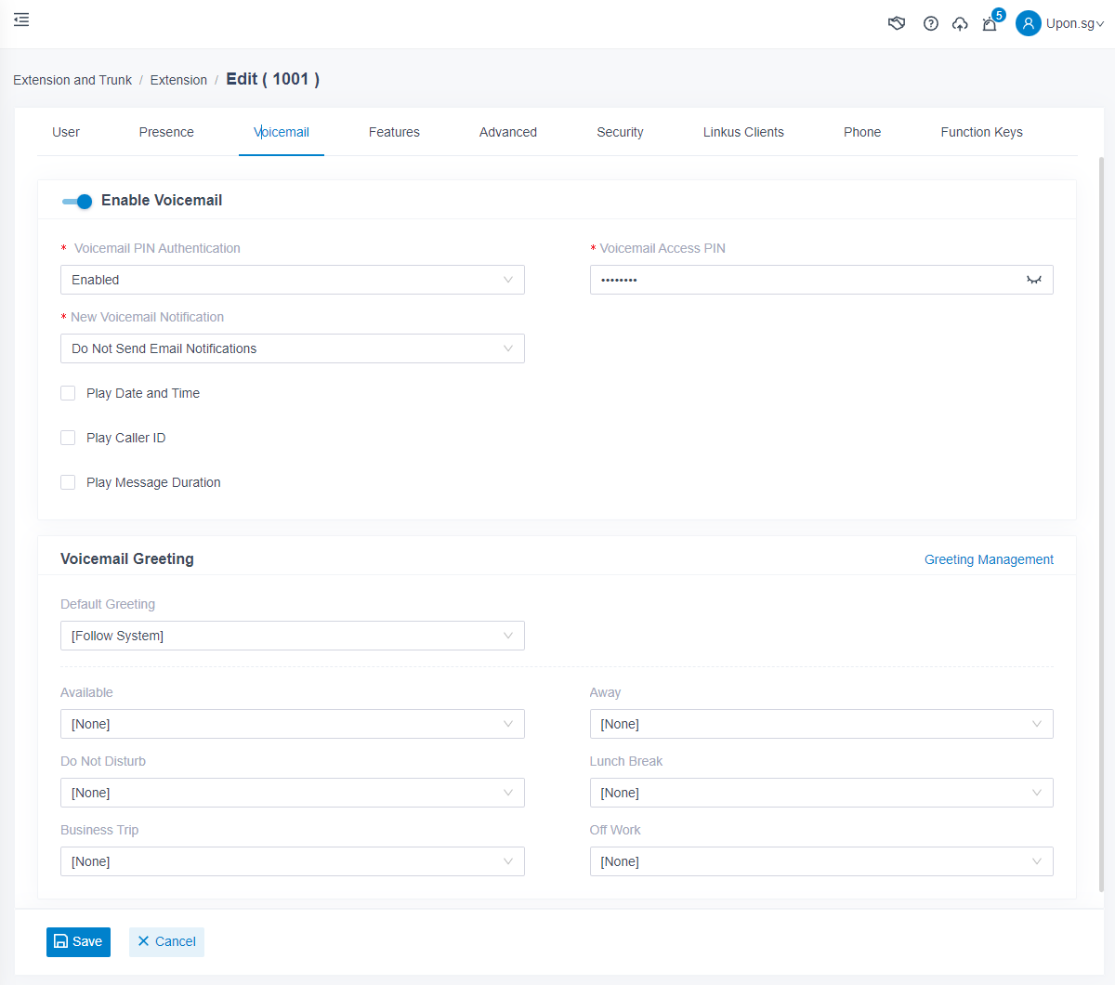The width and height of the screenshot is (1115, 985).
Task: Open the Linkus Clients tab
Action: (743, 132)
